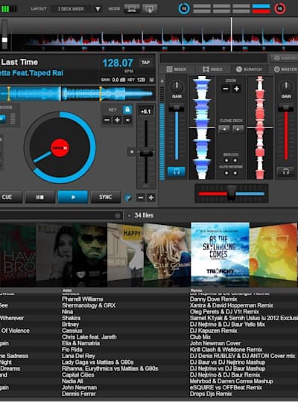Viewport: 298px width, 402px height.
Task: Zoom in the scratch waveform with plus
Action: (236, 89)
